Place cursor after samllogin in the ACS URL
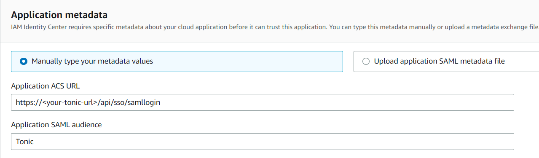539x158 pixels. pyautogui.click(x=161, y=102)
